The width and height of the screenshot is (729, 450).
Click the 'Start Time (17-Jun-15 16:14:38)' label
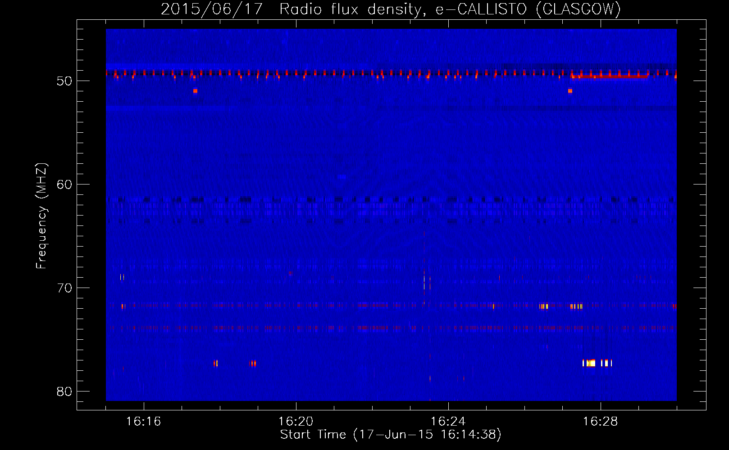[x=391, y=435]
